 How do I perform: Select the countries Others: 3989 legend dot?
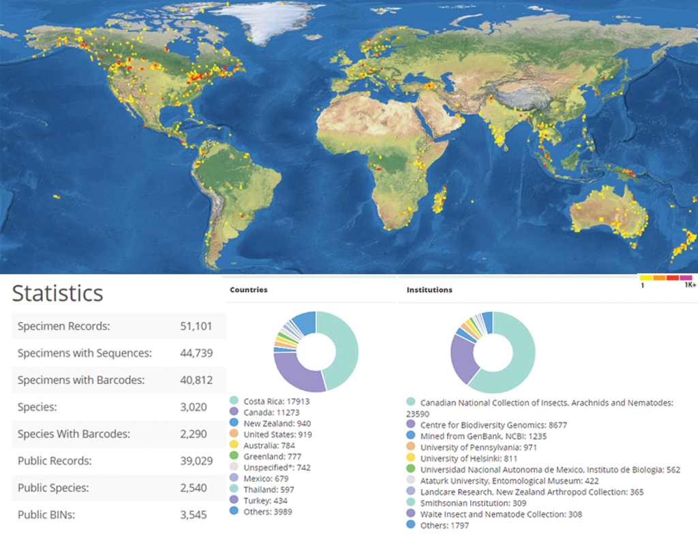point(234,511)
